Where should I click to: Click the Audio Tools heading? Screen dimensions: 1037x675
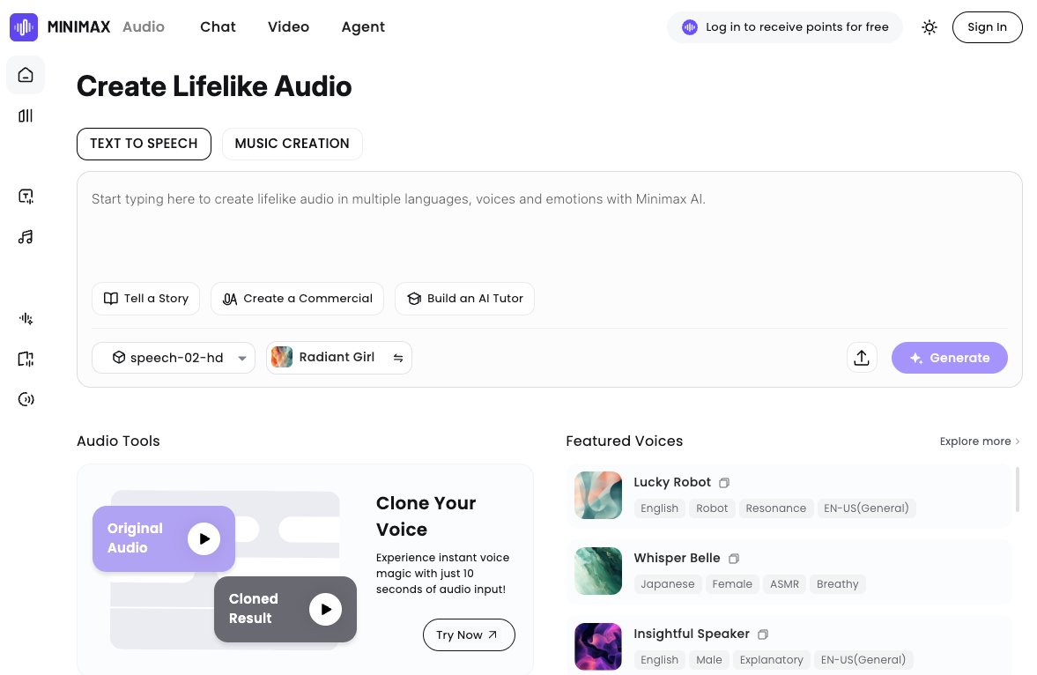tap(118, 441)
